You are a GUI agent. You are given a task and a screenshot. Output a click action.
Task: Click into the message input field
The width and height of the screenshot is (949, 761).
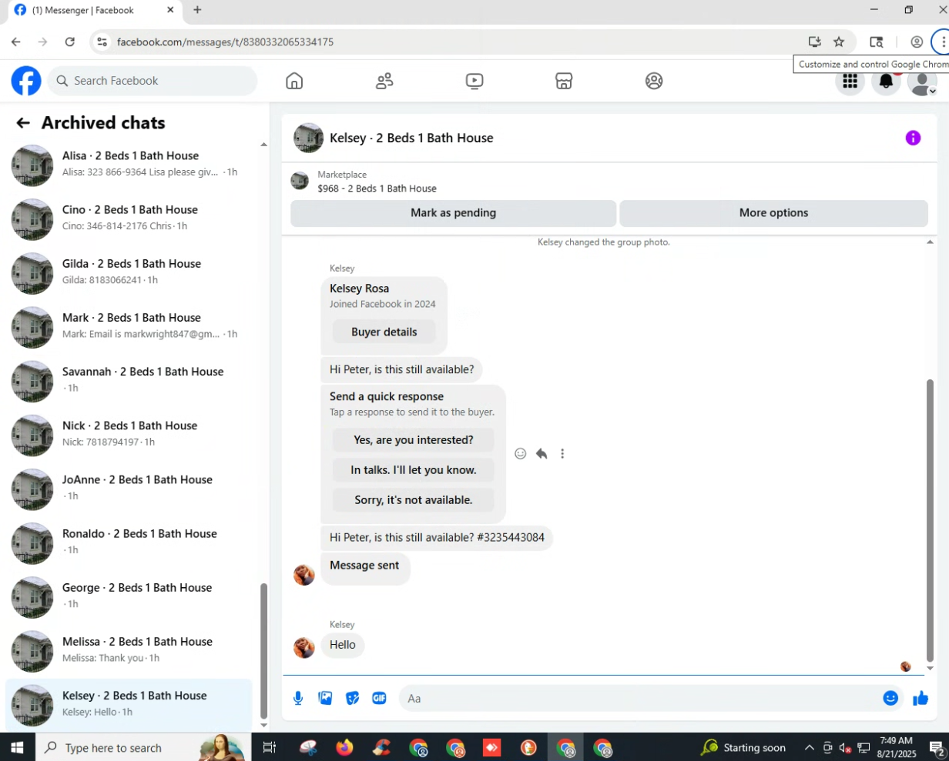pyautogui.click(x=643, y=699)
